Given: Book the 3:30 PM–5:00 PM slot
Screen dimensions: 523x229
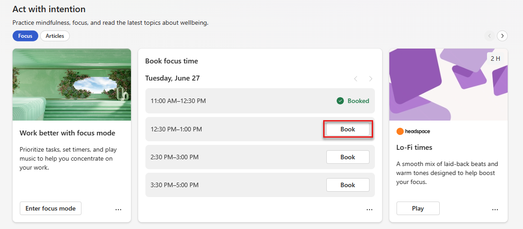Looking at the screenshot, I should (347, 185).
